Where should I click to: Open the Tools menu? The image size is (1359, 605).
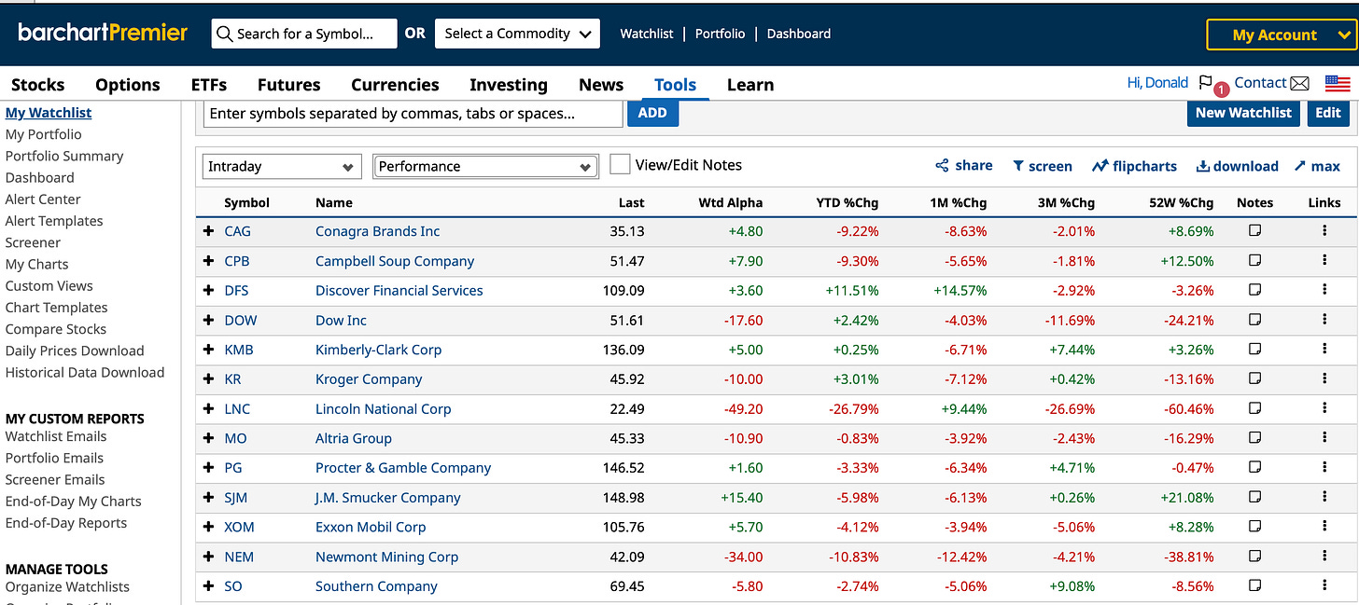[x=675, y=84]
